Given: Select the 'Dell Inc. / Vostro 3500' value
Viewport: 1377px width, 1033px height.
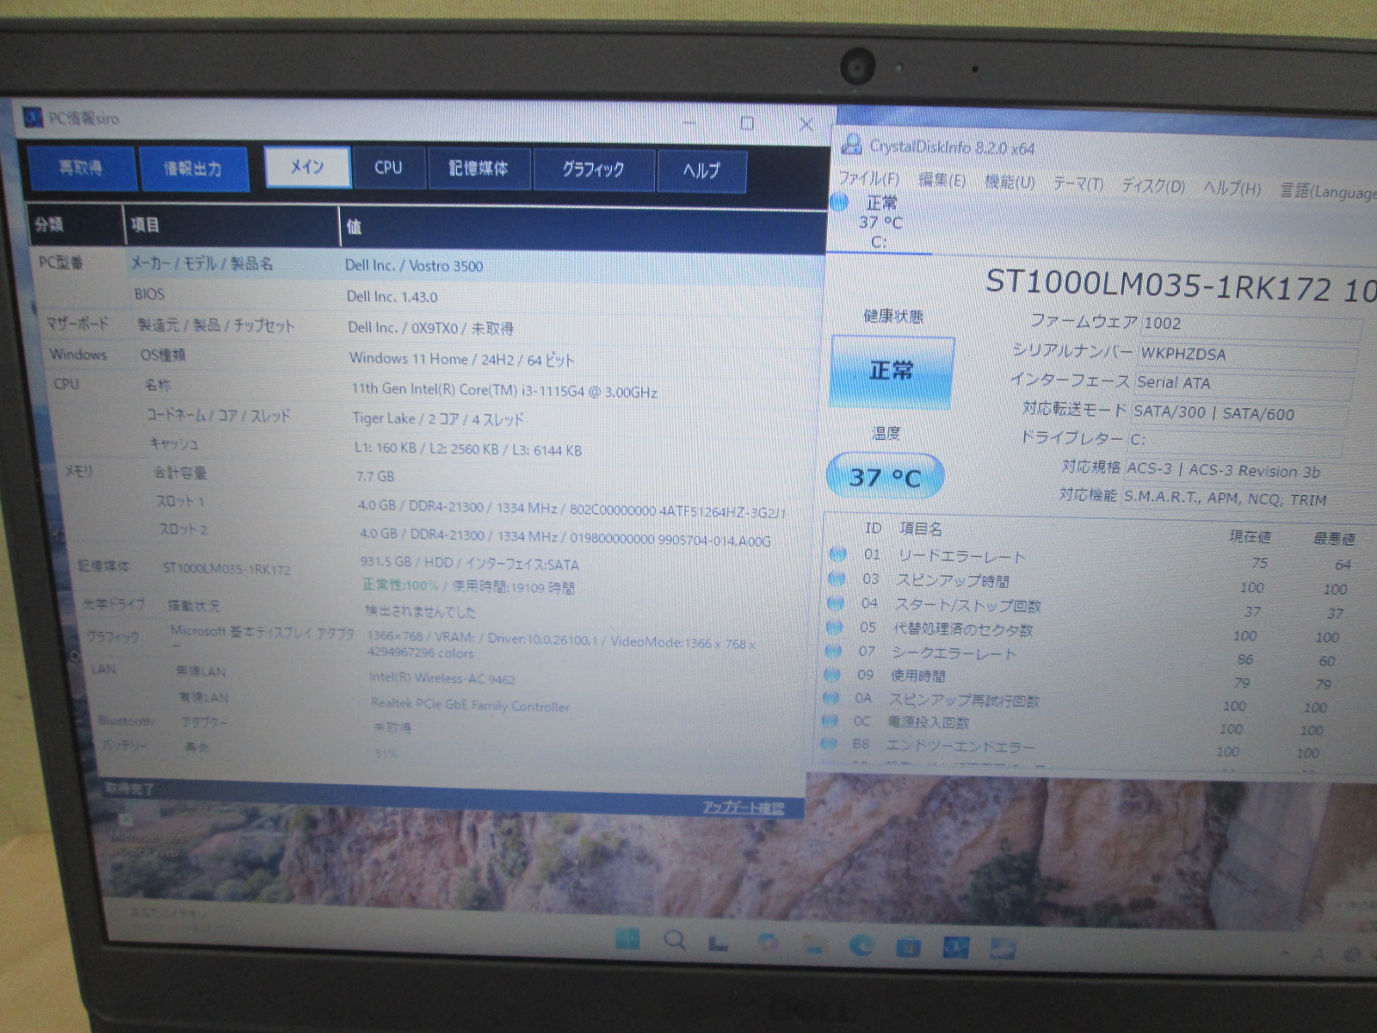Looking at the screenshot, I should point(414,266).
